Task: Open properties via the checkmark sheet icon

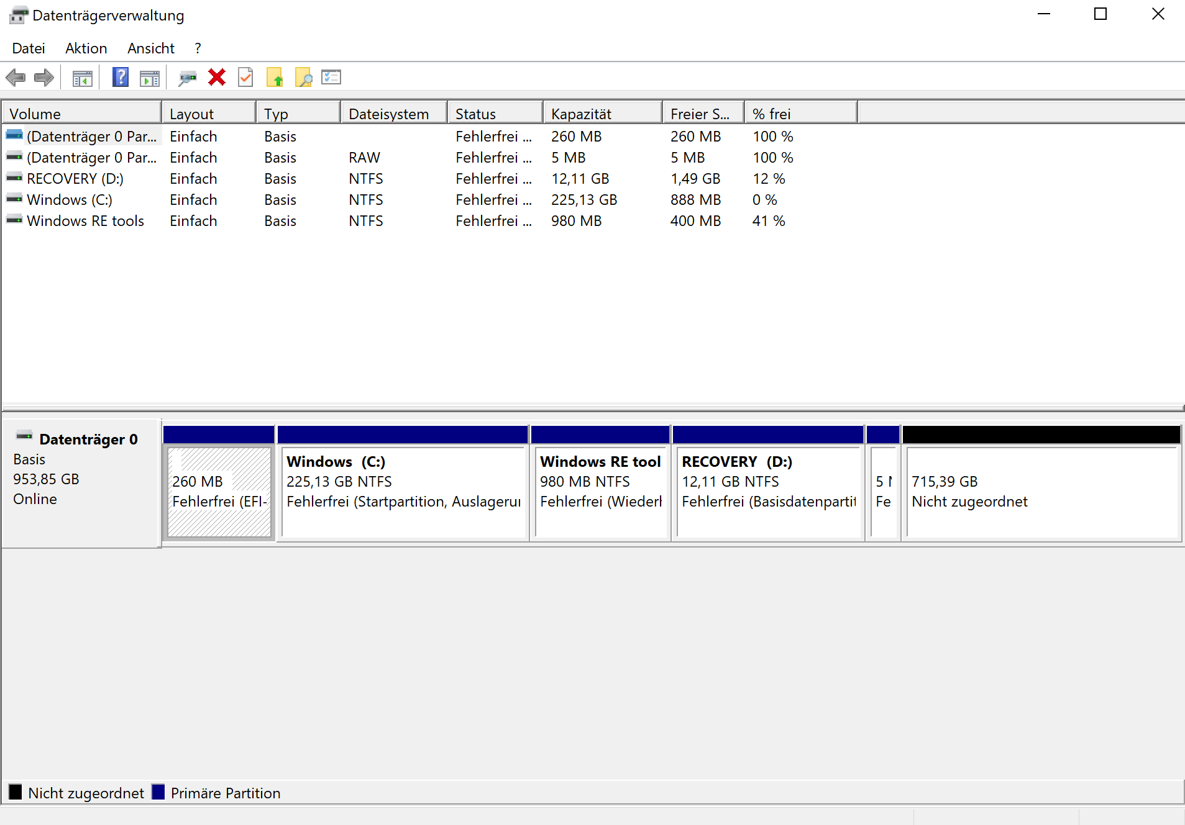Action: point(246,78)
